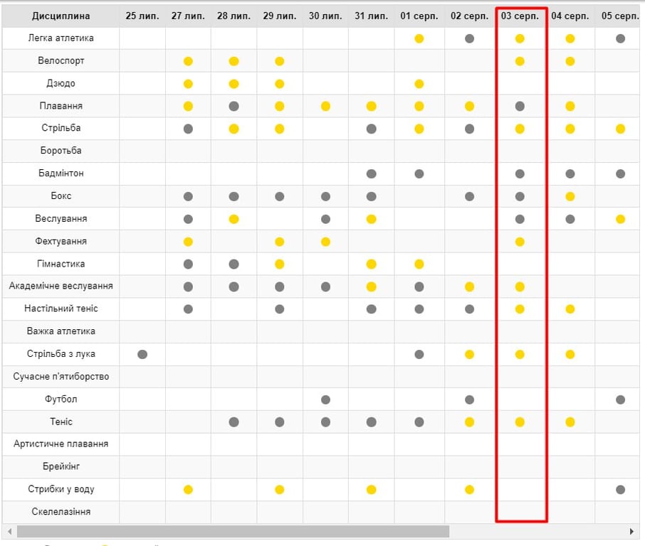The width and height of the screenshot is (645, 546).
Task: Click the yellow Бокс dot on 04 серп.
Action: click(570, 196)
